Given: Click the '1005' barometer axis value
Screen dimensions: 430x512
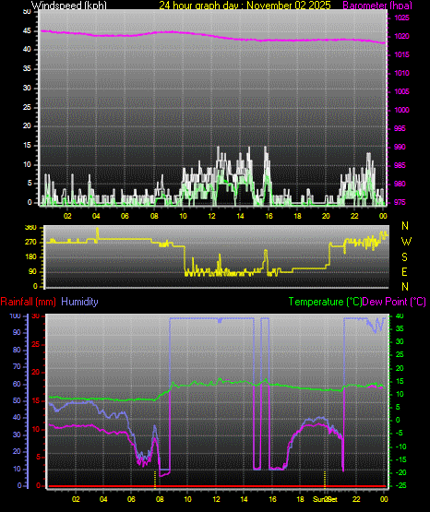Looking at the screenshot, I should point(401,91).
